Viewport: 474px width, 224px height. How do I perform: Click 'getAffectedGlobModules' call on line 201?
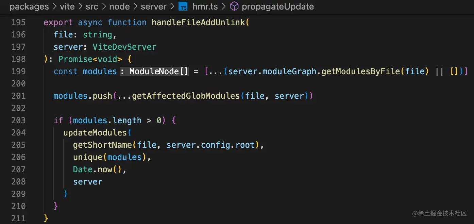186,96
